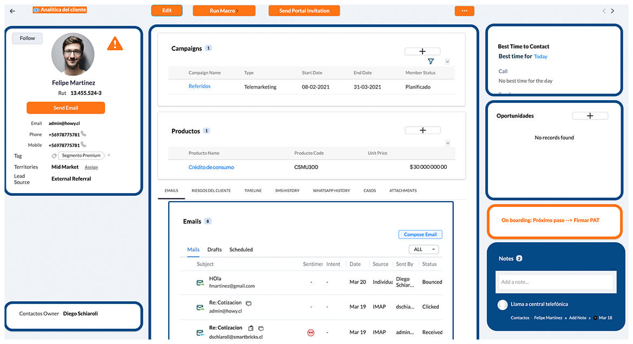Click the Compose Email button
The width and height of the screenshot is (633, 344).
pyautogui.click(x=420, y=234)
